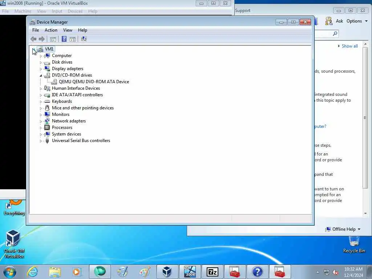Open the Help menu in Device Manager
This screenshot has height=279, width=372.
[x=82, y=30]
